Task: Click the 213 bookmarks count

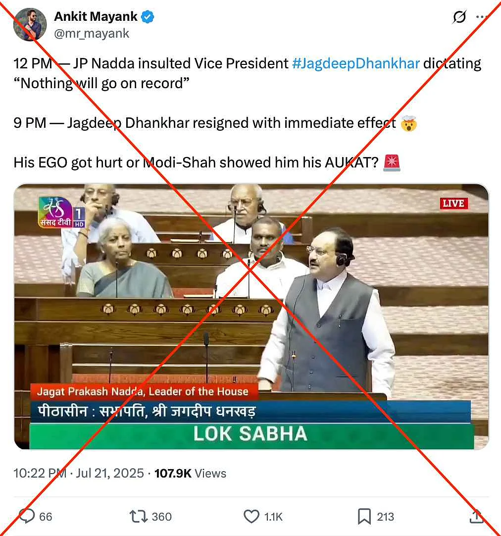Action: click(385, 517)
